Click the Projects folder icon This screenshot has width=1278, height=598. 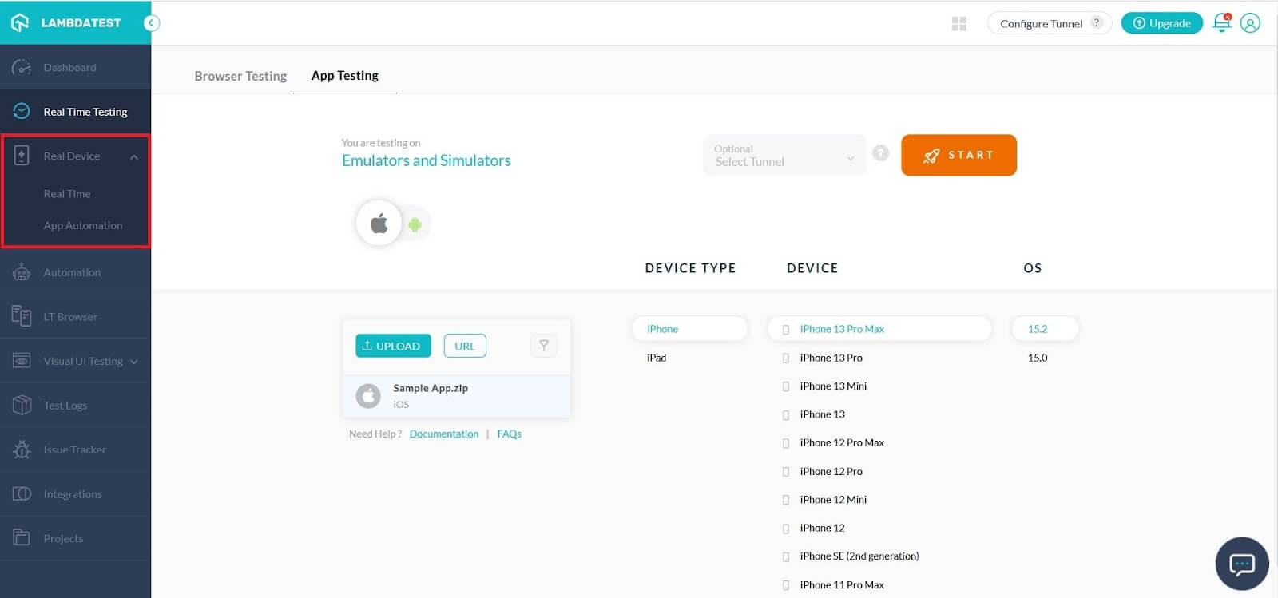(x=22, y=538)
